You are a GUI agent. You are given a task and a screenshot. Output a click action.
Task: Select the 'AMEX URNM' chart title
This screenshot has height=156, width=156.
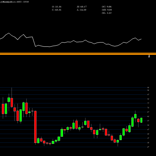tap(22, 2)
